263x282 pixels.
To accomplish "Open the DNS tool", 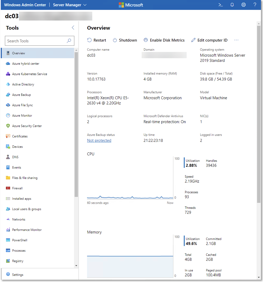I will pos(16,157).
